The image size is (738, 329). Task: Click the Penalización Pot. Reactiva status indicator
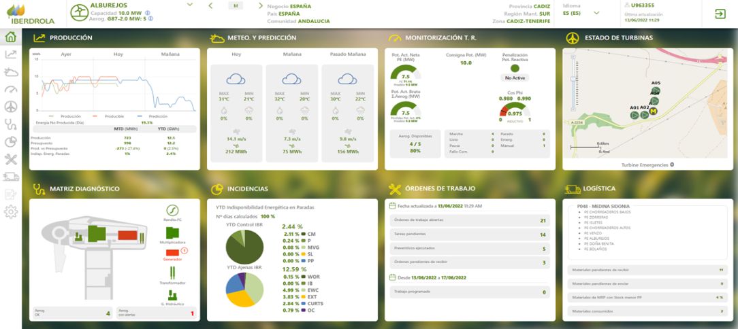point(515,68)
